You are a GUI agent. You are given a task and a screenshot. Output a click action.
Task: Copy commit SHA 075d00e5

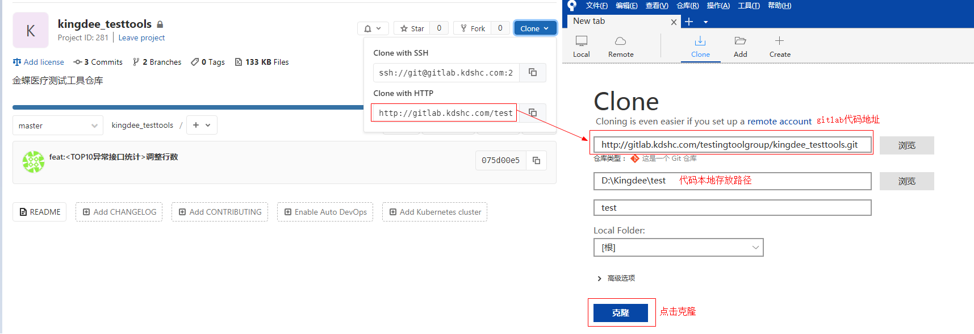point(536,160)
